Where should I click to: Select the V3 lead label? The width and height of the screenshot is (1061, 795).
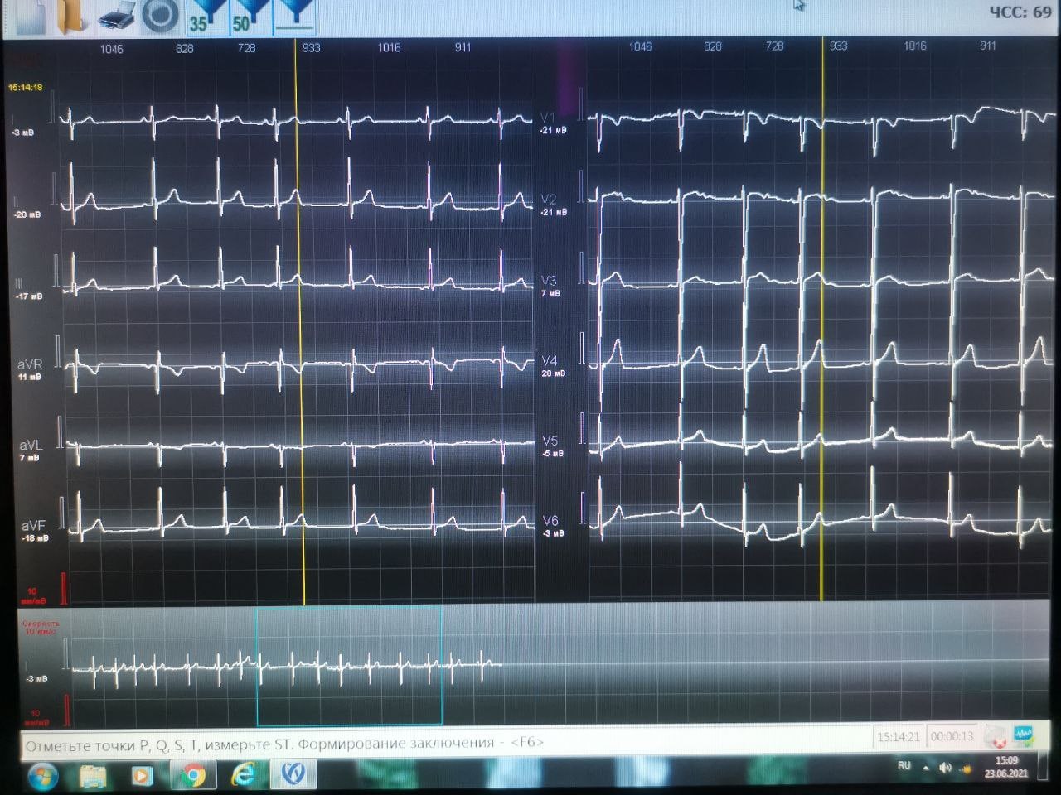point(549,281)
